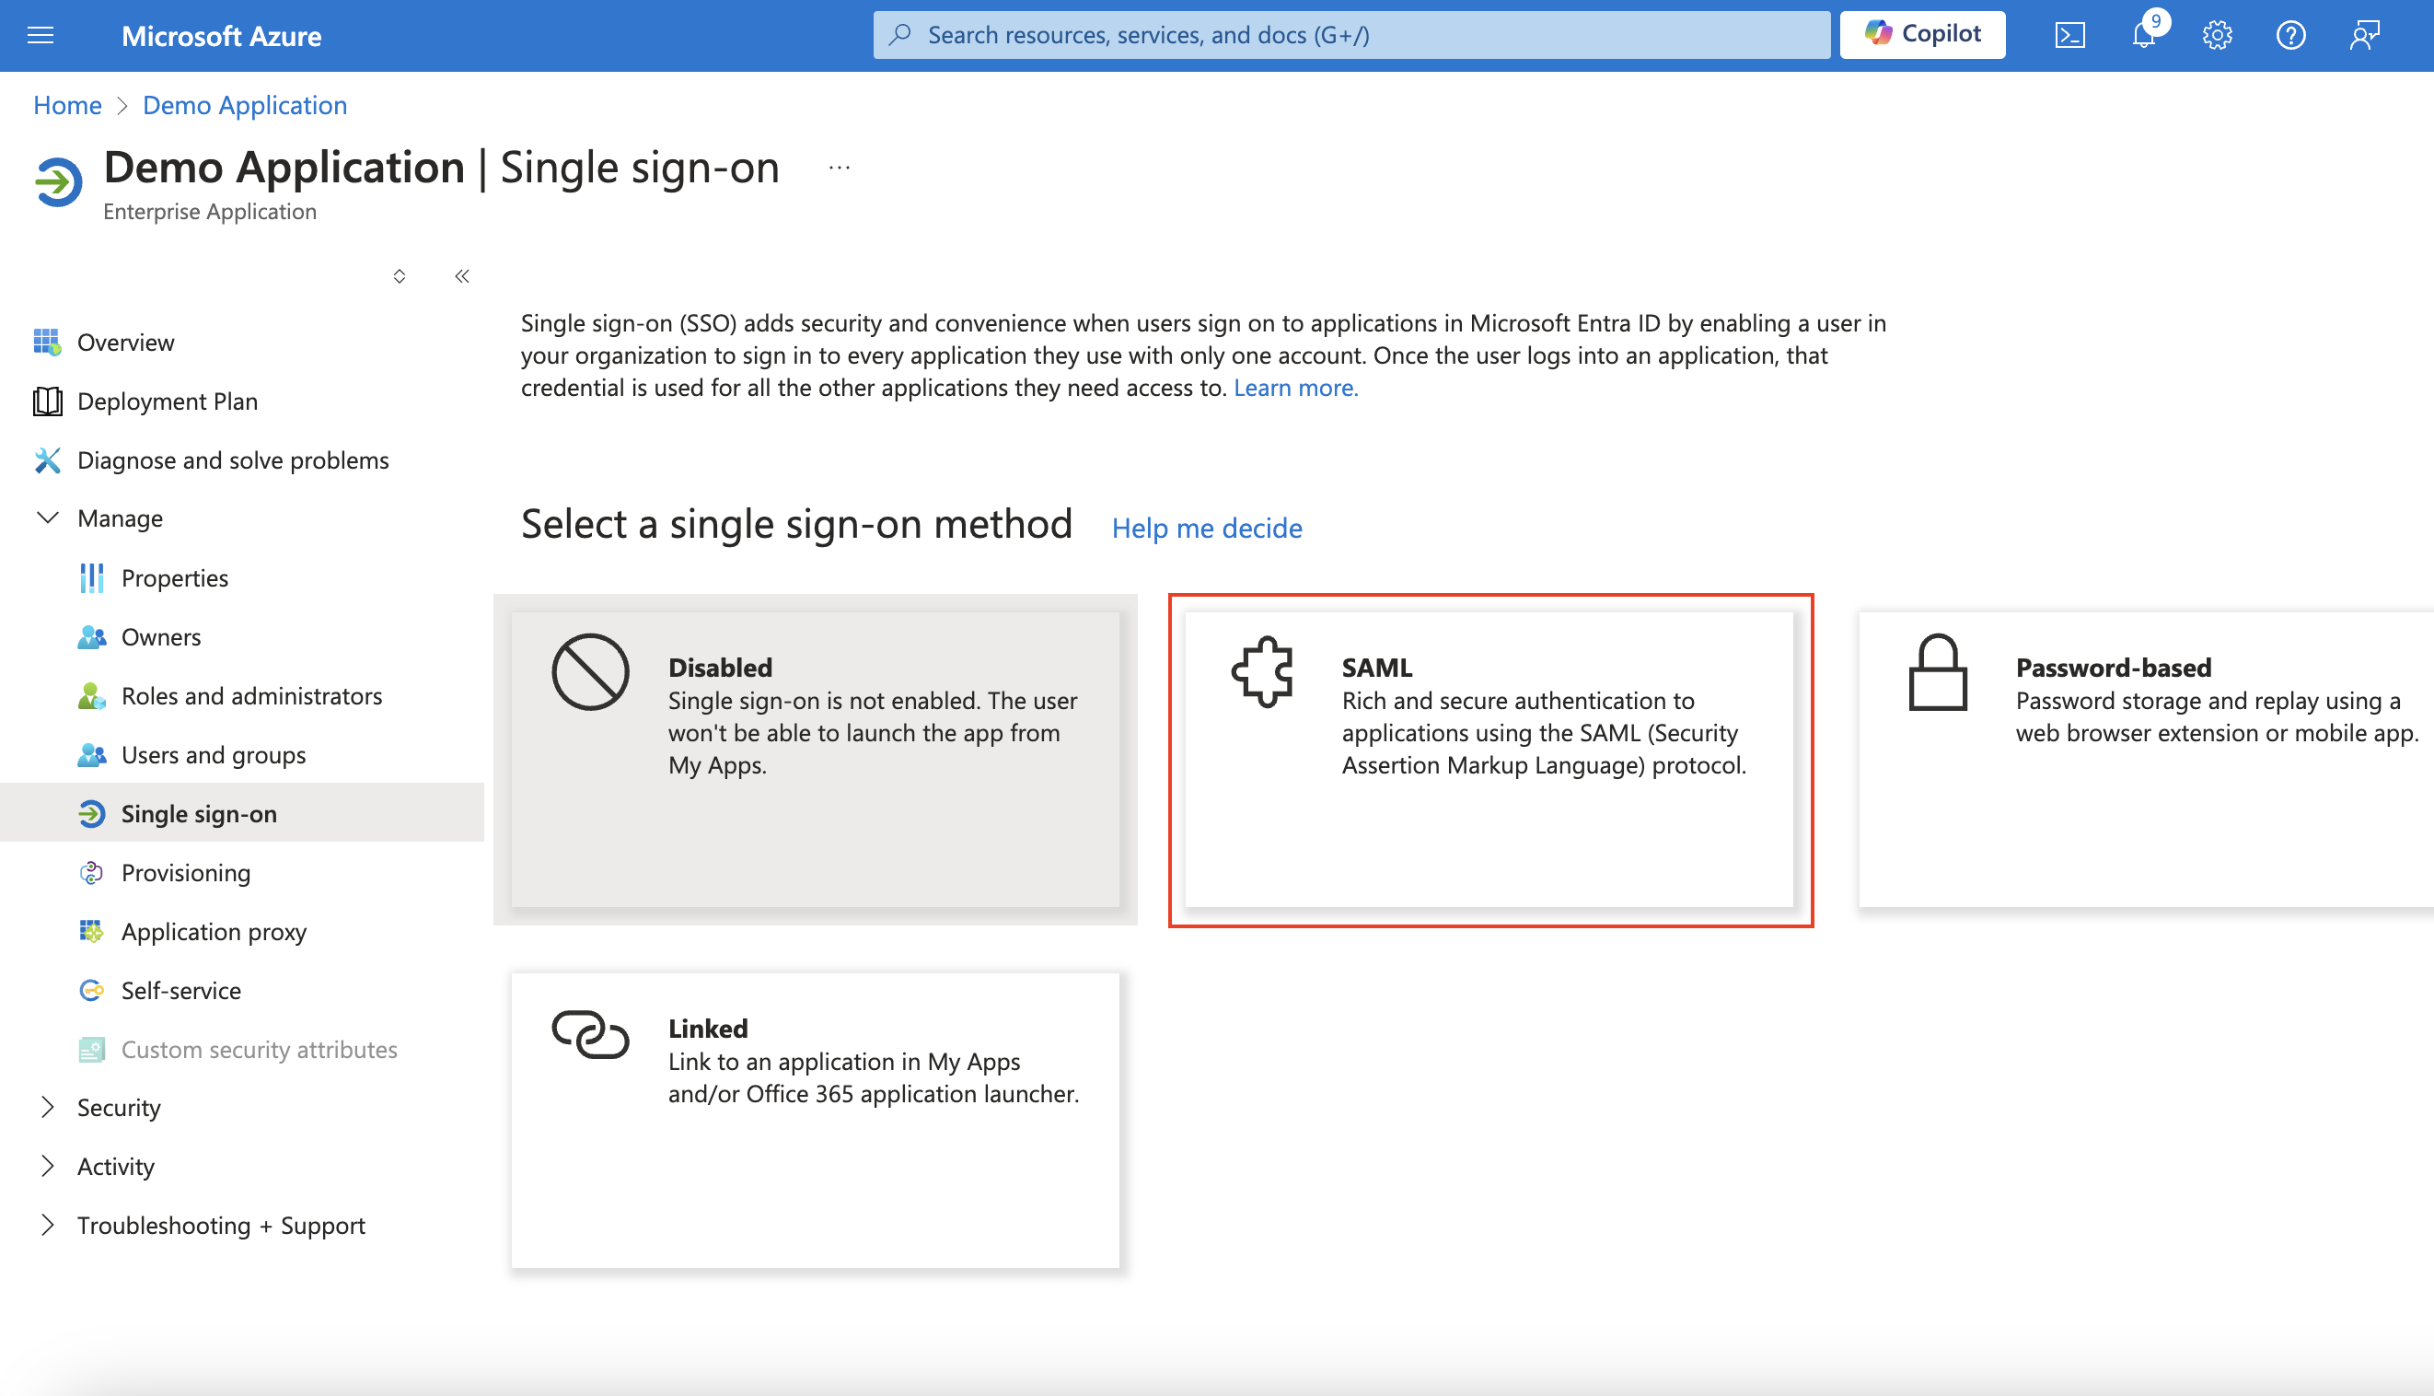Viewport: 2434px width, 1396px height.
Task: Focus the search resources, services, and docs box
Action: tap(1351, 34)
